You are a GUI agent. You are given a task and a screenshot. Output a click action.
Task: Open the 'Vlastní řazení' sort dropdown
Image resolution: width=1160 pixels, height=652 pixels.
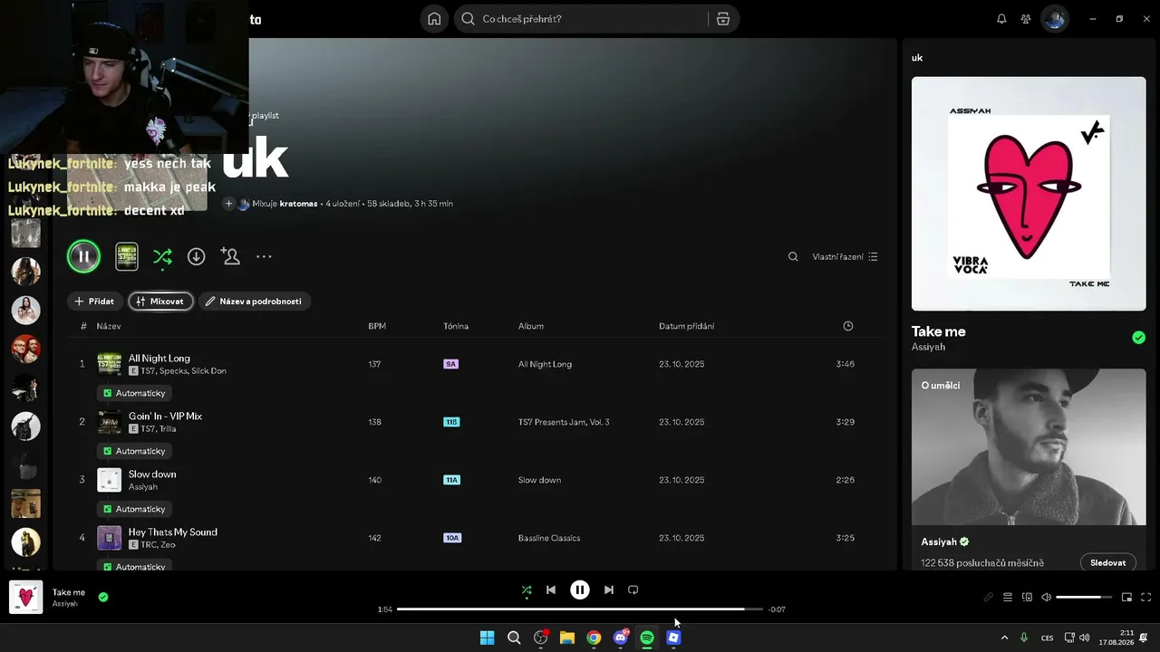[x=845, y=257]
